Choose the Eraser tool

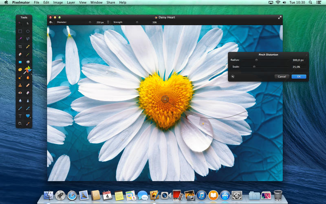point(20,54)
